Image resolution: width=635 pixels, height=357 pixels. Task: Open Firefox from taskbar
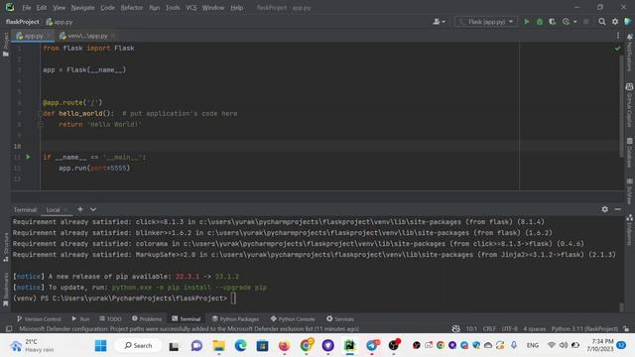click(x=285, y=345)
